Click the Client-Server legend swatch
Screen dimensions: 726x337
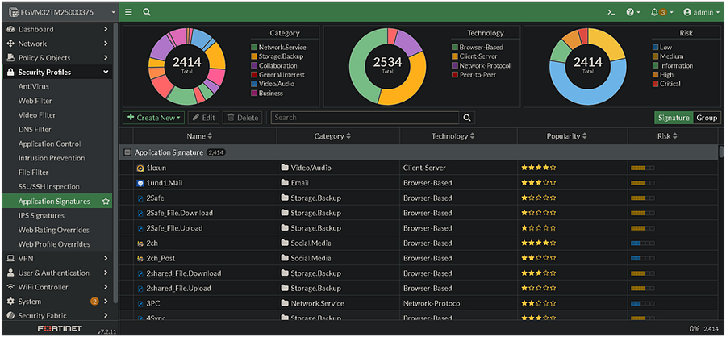(455, 56)
